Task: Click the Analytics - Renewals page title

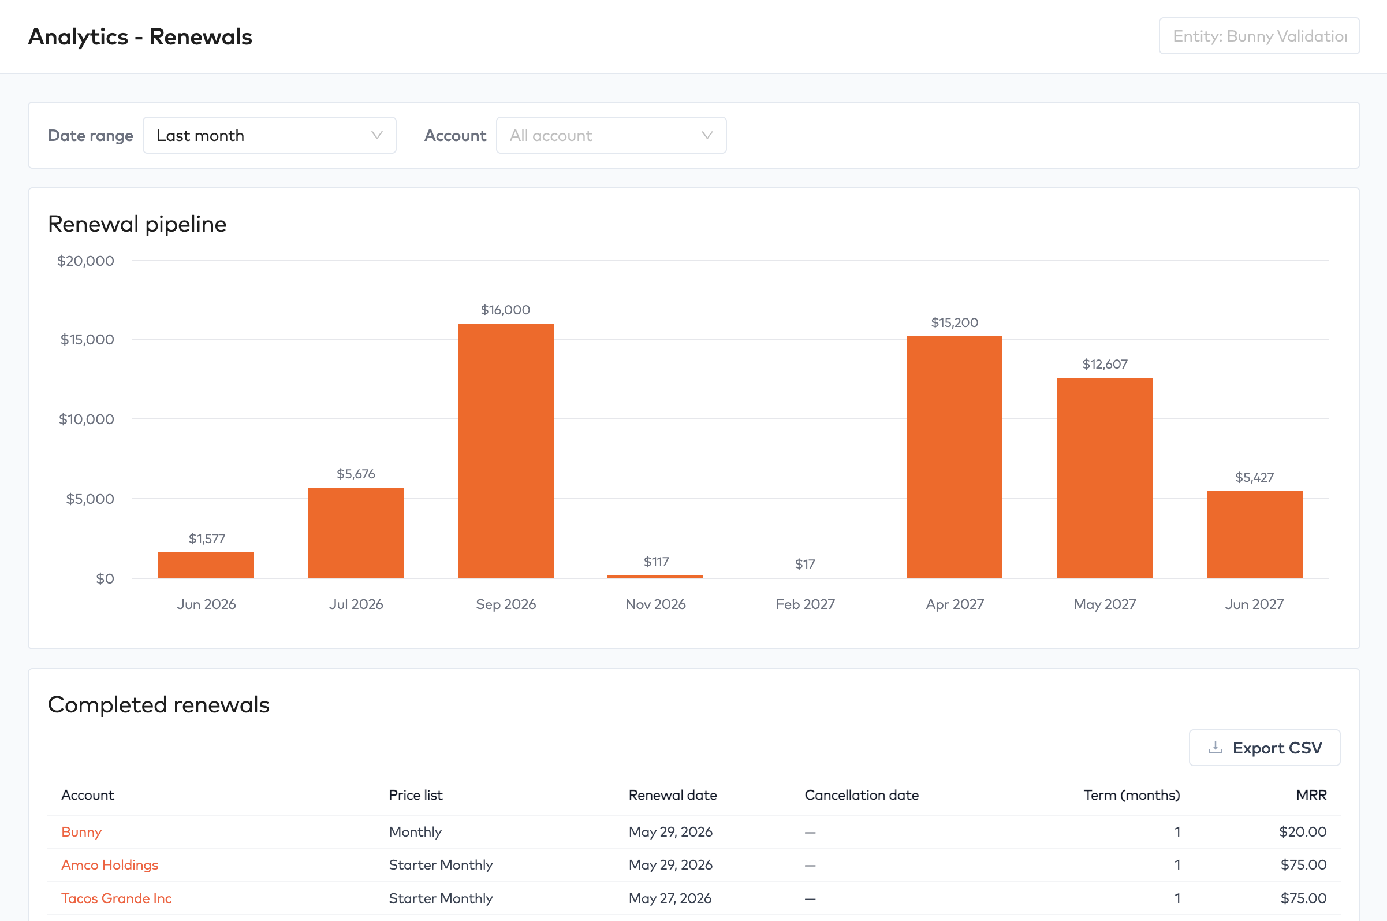Action: tap(140, 36)
